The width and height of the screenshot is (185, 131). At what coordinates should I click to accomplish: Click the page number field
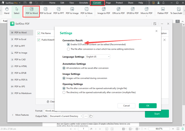pos(84,129)
